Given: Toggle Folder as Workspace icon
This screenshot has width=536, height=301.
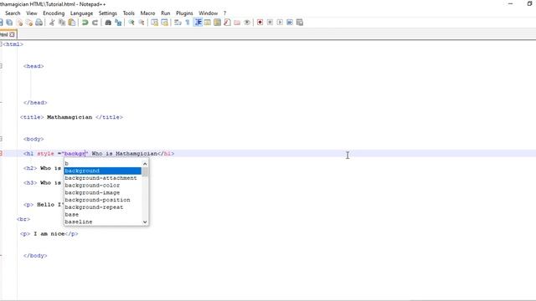Looking at the screenshot, I should [237, 23].
